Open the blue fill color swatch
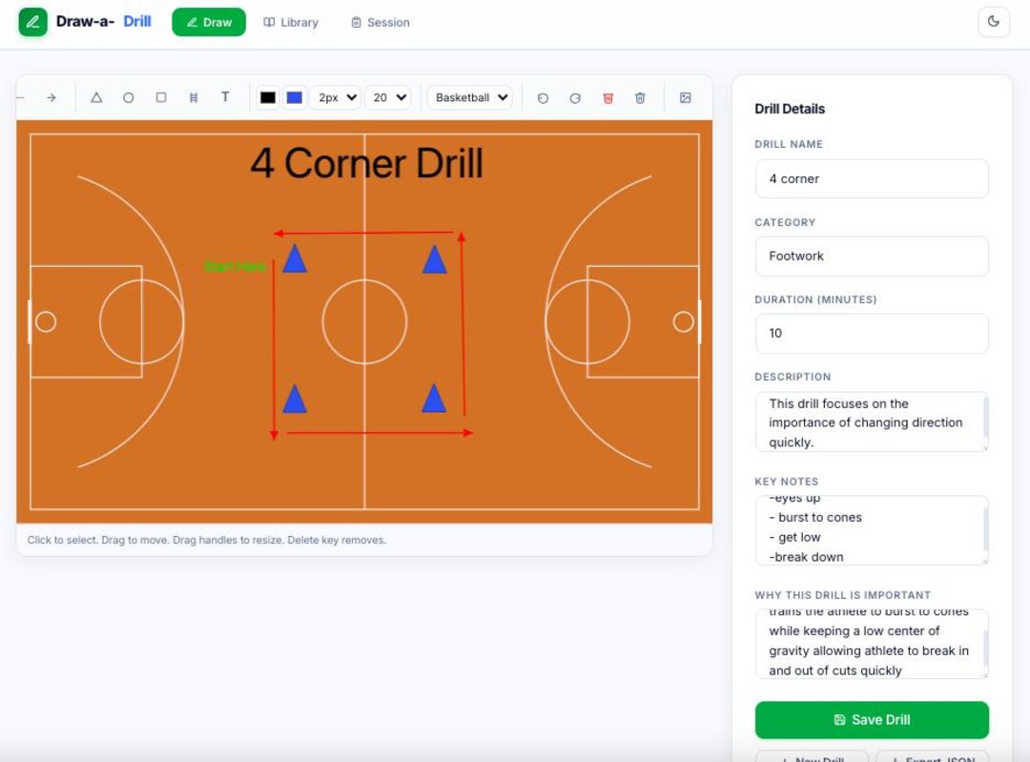 pos(295,98)
